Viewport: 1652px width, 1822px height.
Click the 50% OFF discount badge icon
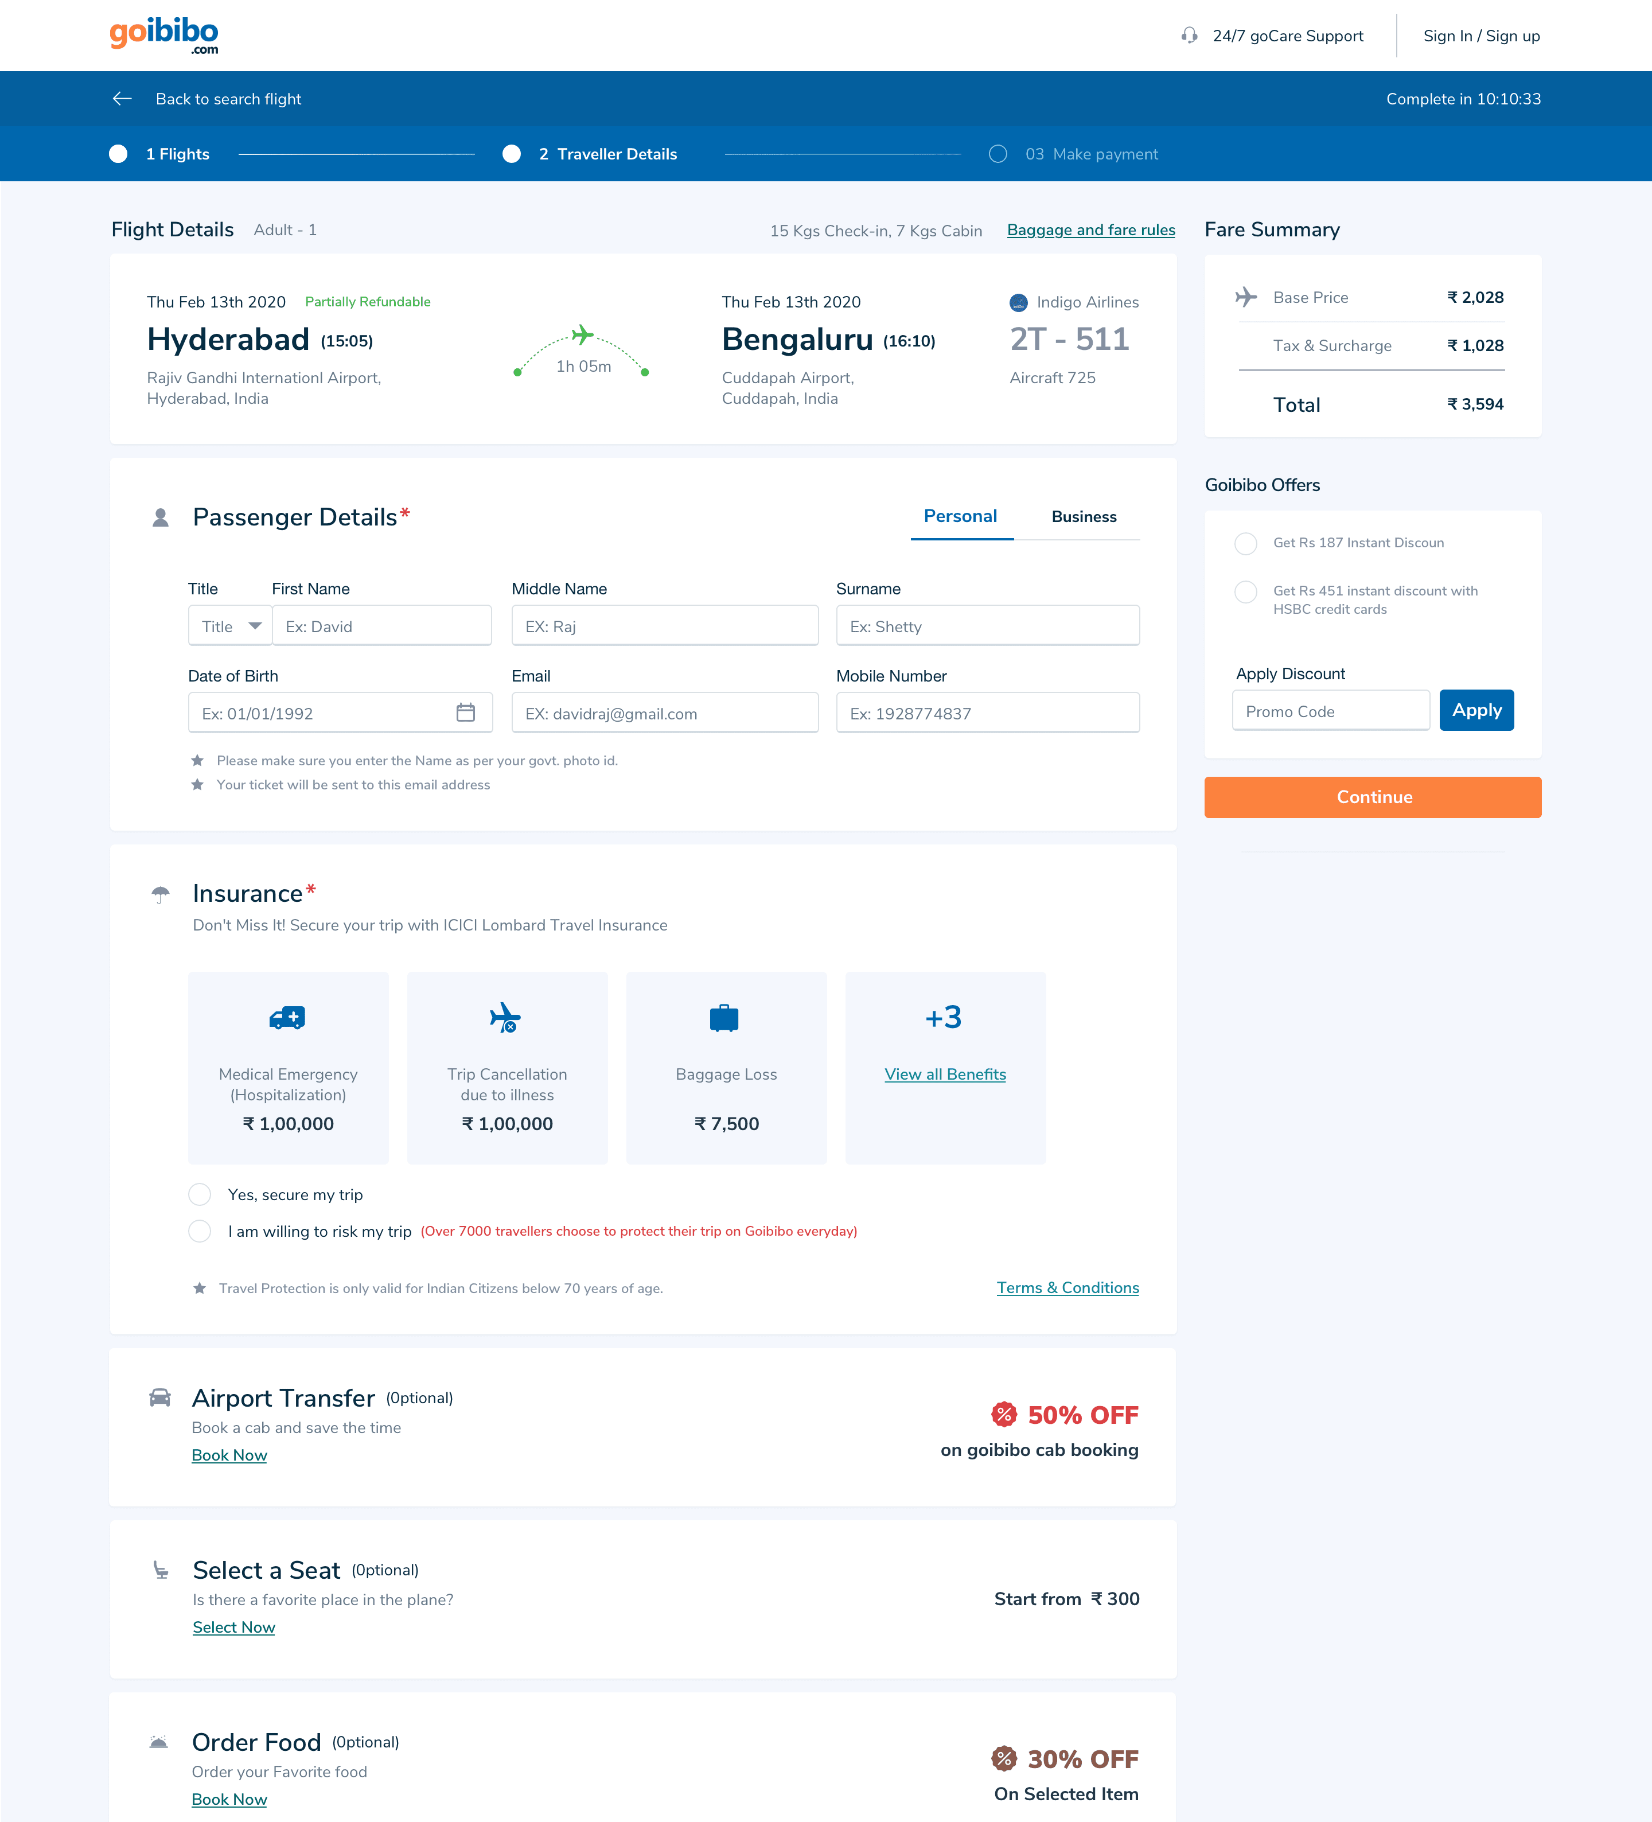[1004, 1414]
